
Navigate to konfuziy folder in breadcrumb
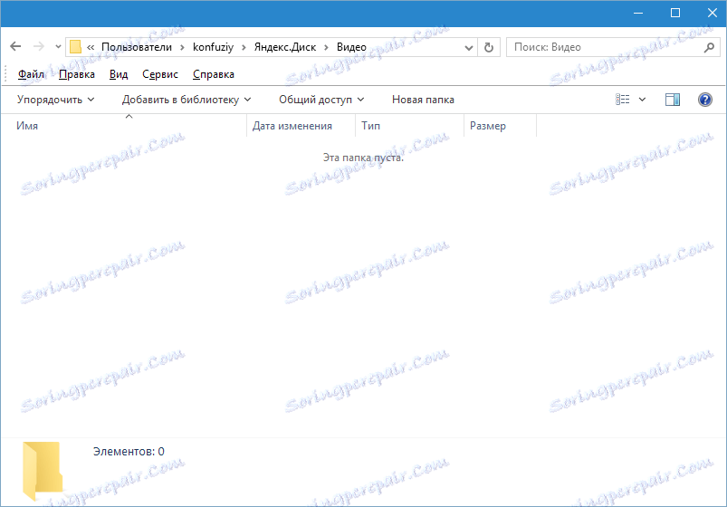point(213,47)
